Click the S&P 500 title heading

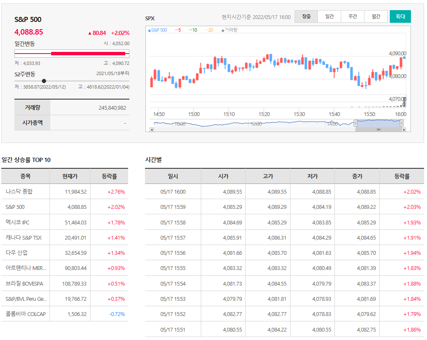coord(28,19)
